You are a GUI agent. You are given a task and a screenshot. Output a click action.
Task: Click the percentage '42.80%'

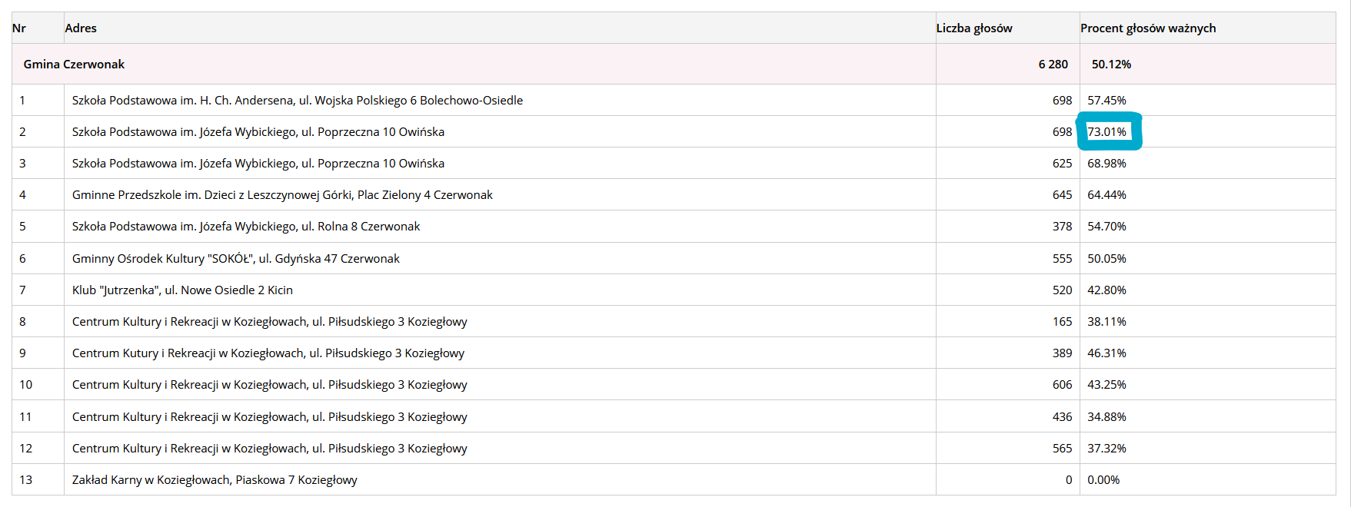[1106, 290]
